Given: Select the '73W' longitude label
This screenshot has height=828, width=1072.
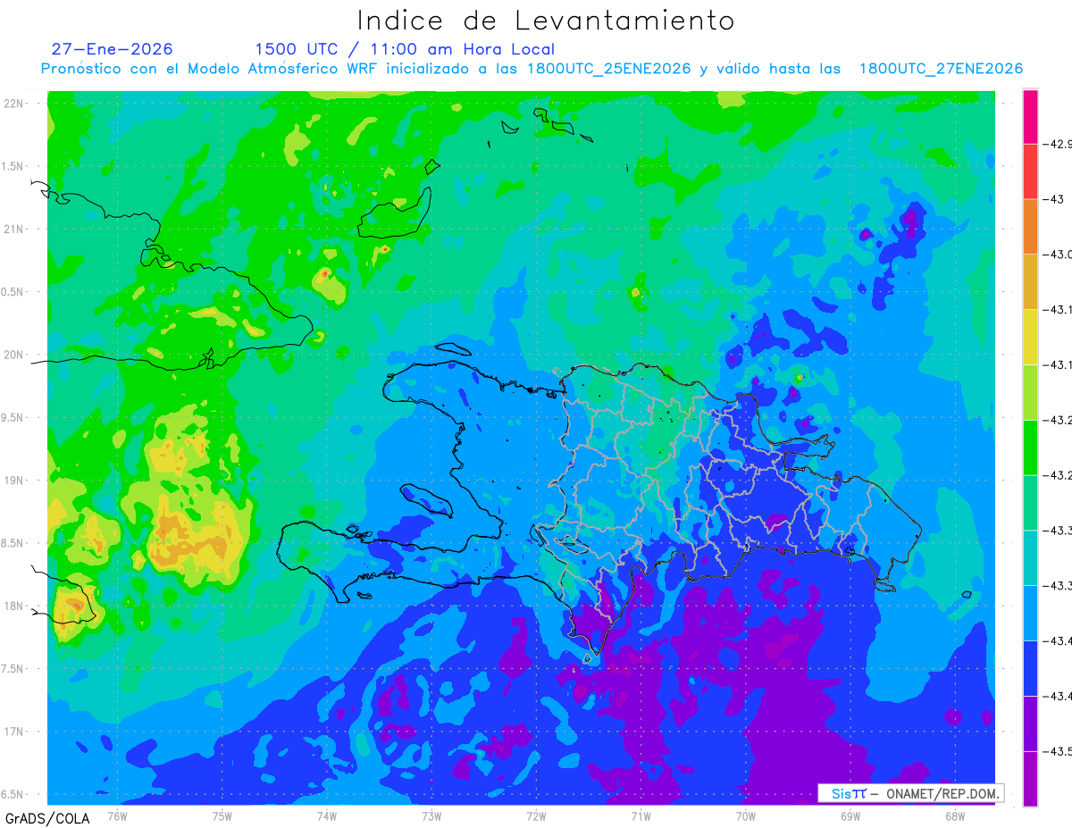Looking at the screenshot, I should tap(431, 815).
